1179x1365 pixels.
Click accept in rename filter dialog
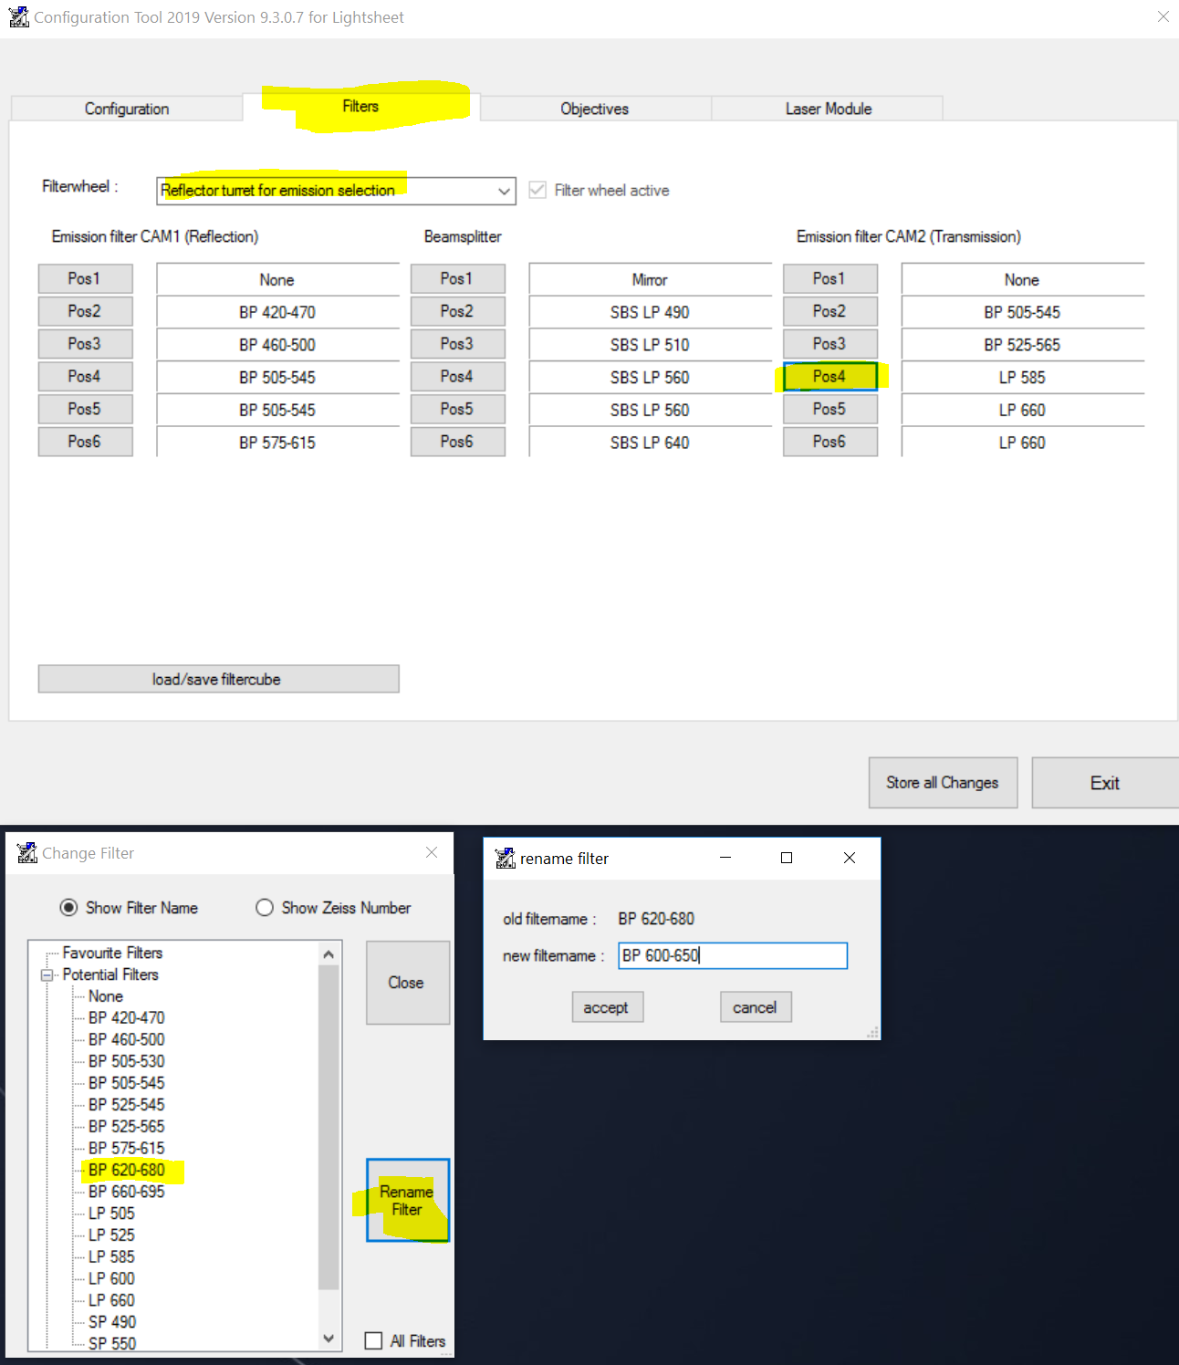point(606,1007)
